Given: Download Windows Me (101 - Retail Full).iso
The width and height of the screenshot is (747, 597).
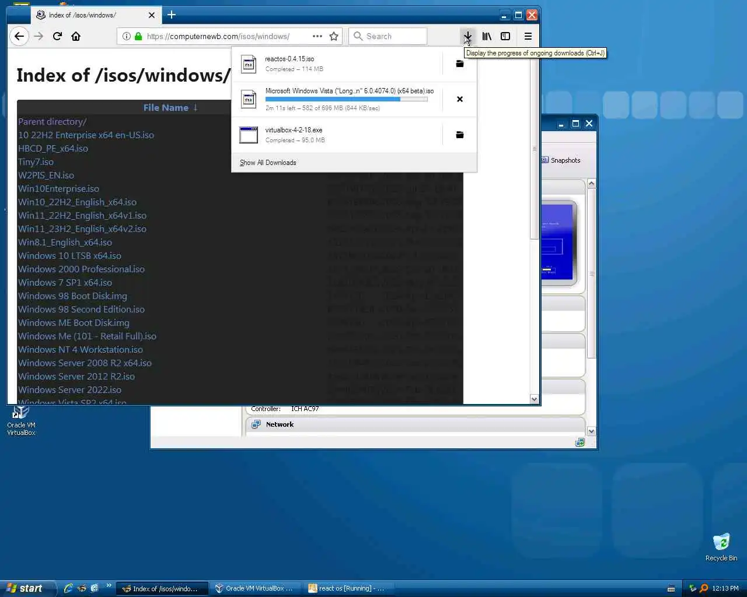Looking at the screenshot, I should [x=87, y=336].
